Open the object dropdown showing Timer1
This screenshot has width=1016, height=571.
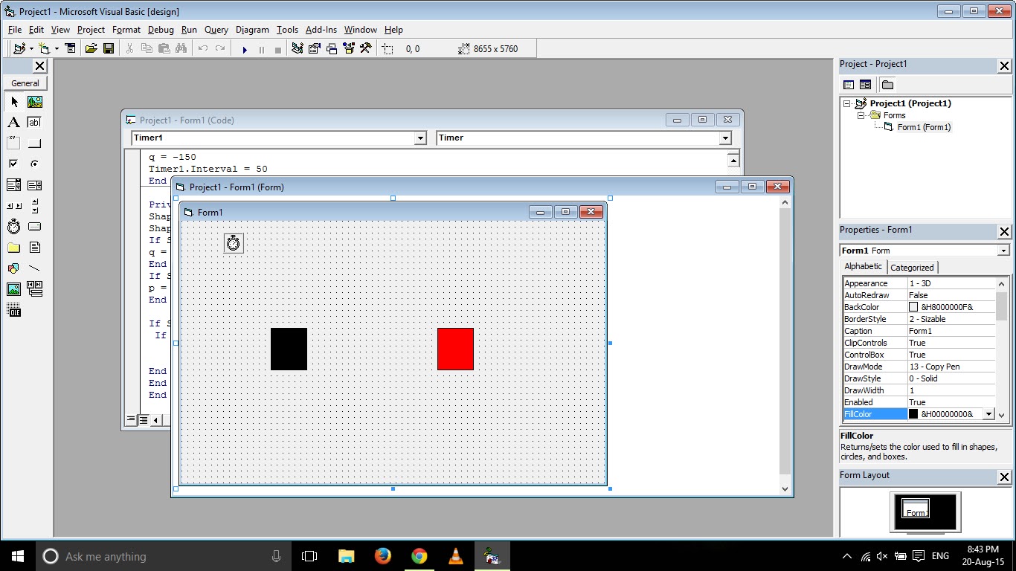[x=420, y=138]
